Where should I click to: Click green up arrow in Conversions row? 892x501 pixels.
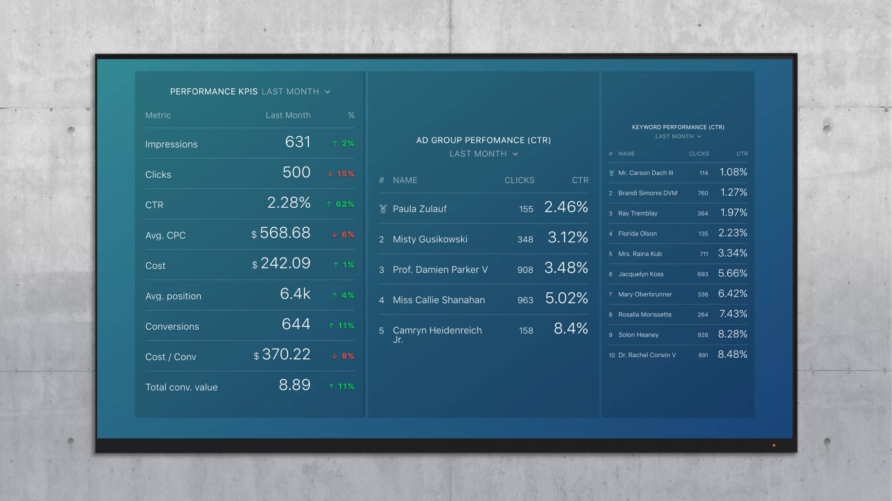tap(331, 326)
